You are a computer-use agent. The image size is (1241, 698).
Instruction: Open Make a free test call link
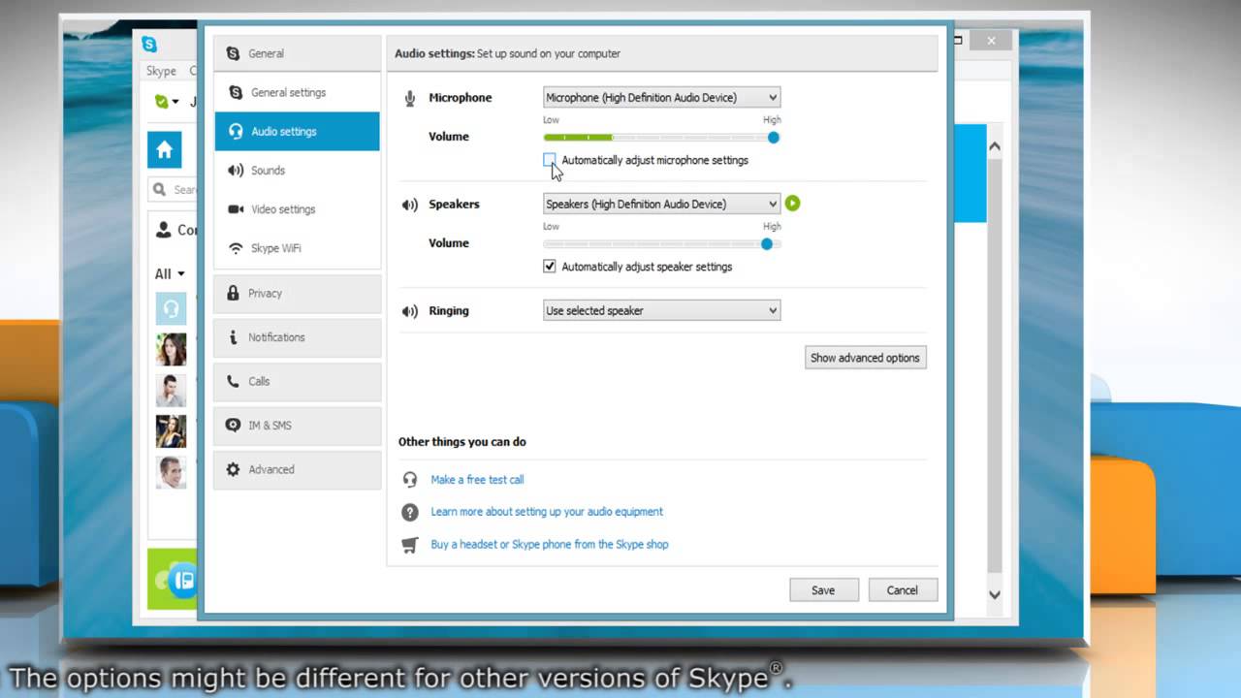(x=477, y=480)
